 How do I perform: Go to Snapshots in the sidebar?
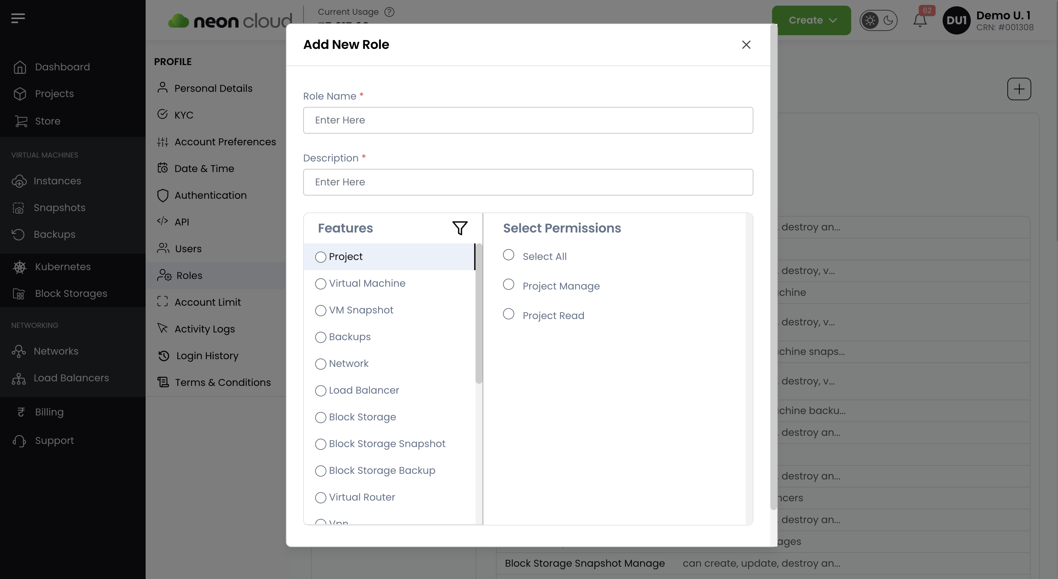[59, 208]
